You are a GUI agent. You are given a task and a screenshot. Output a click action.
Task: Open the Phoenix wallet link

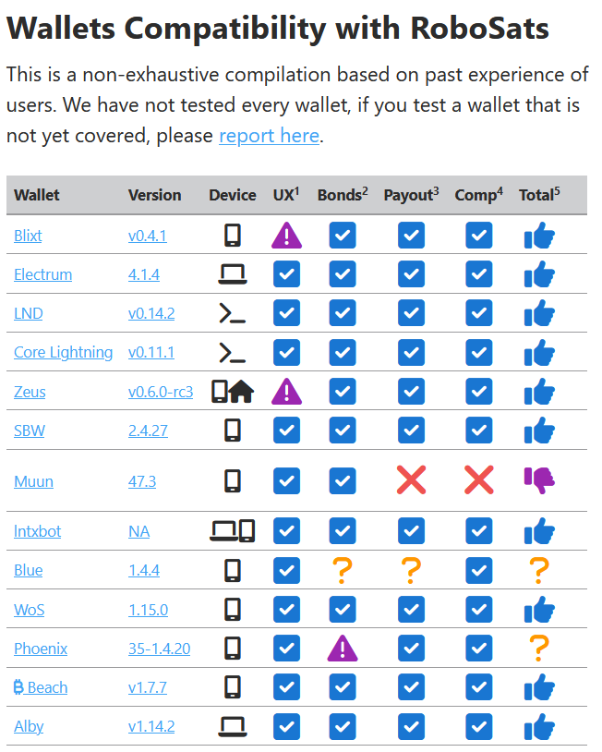(41, 649)
